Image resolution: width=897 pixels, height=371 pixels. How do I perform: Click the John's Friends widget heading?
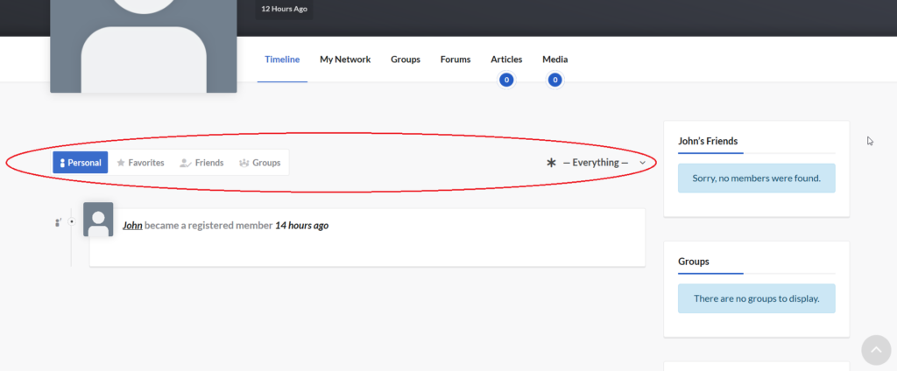pos(708,141)
